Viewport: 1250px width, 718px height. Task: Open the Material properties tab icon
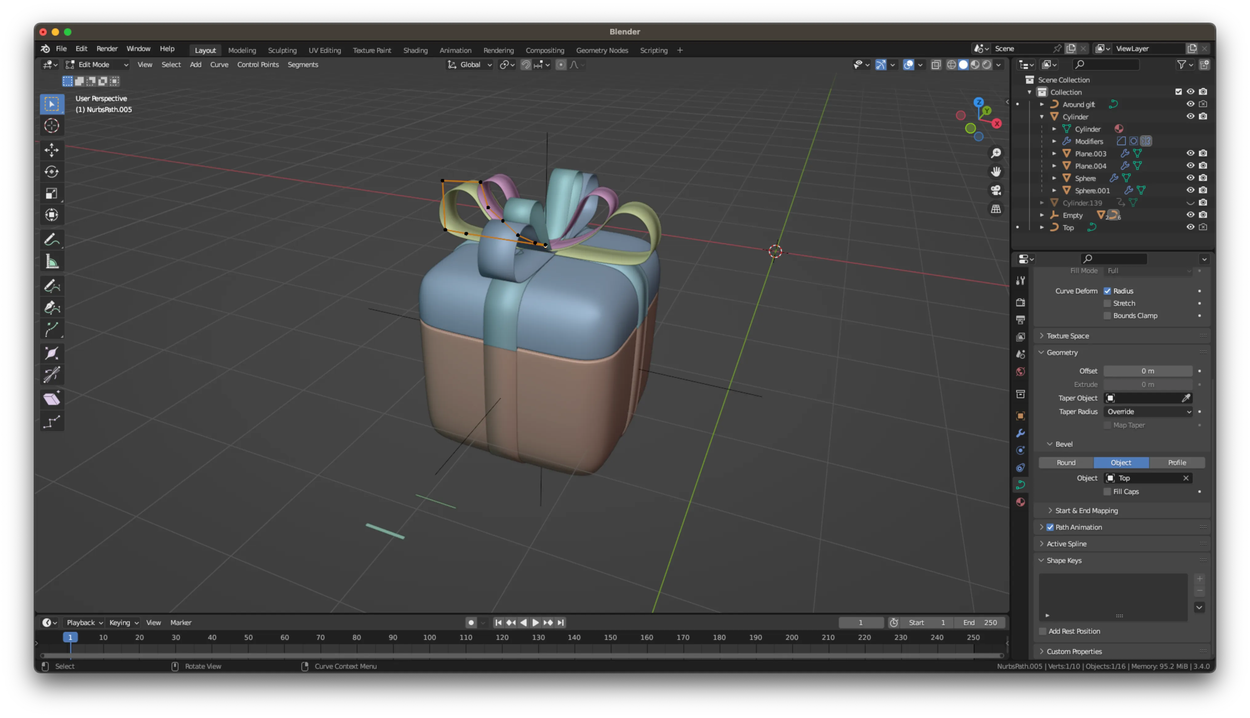[x=1020, y=502]
